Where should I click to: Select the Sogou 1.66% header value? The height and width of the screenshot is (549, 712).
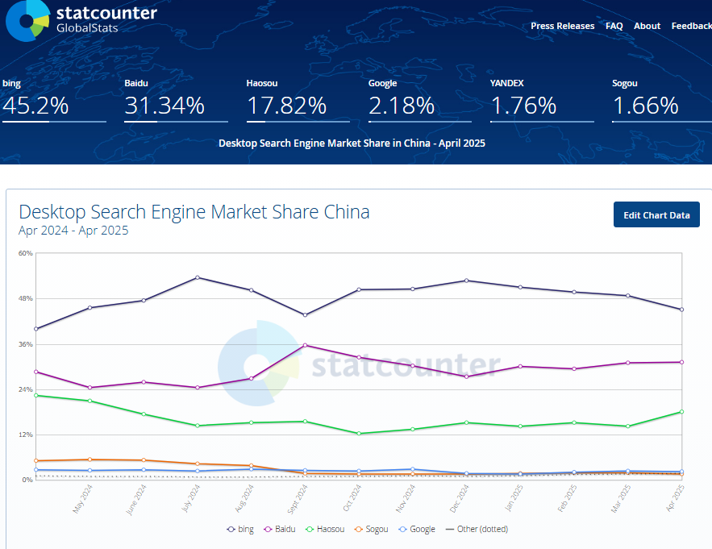(645, 106)
